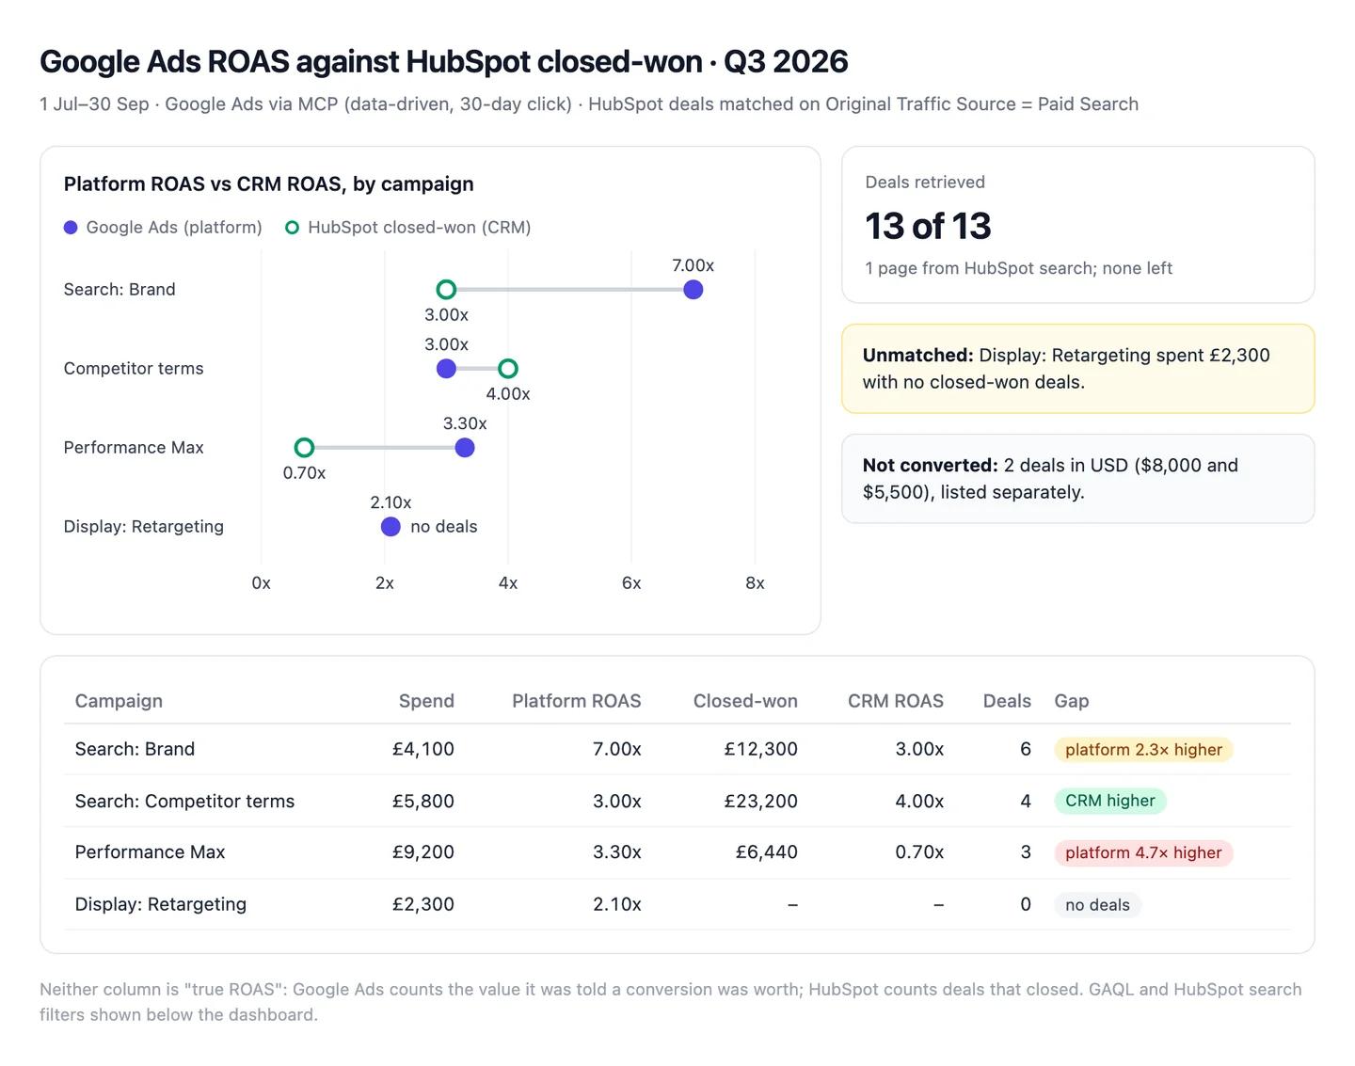This screenshot has height=1066, width=1355.
Task: Click the "Unmatched:" notice text
Action: point(917,356)
